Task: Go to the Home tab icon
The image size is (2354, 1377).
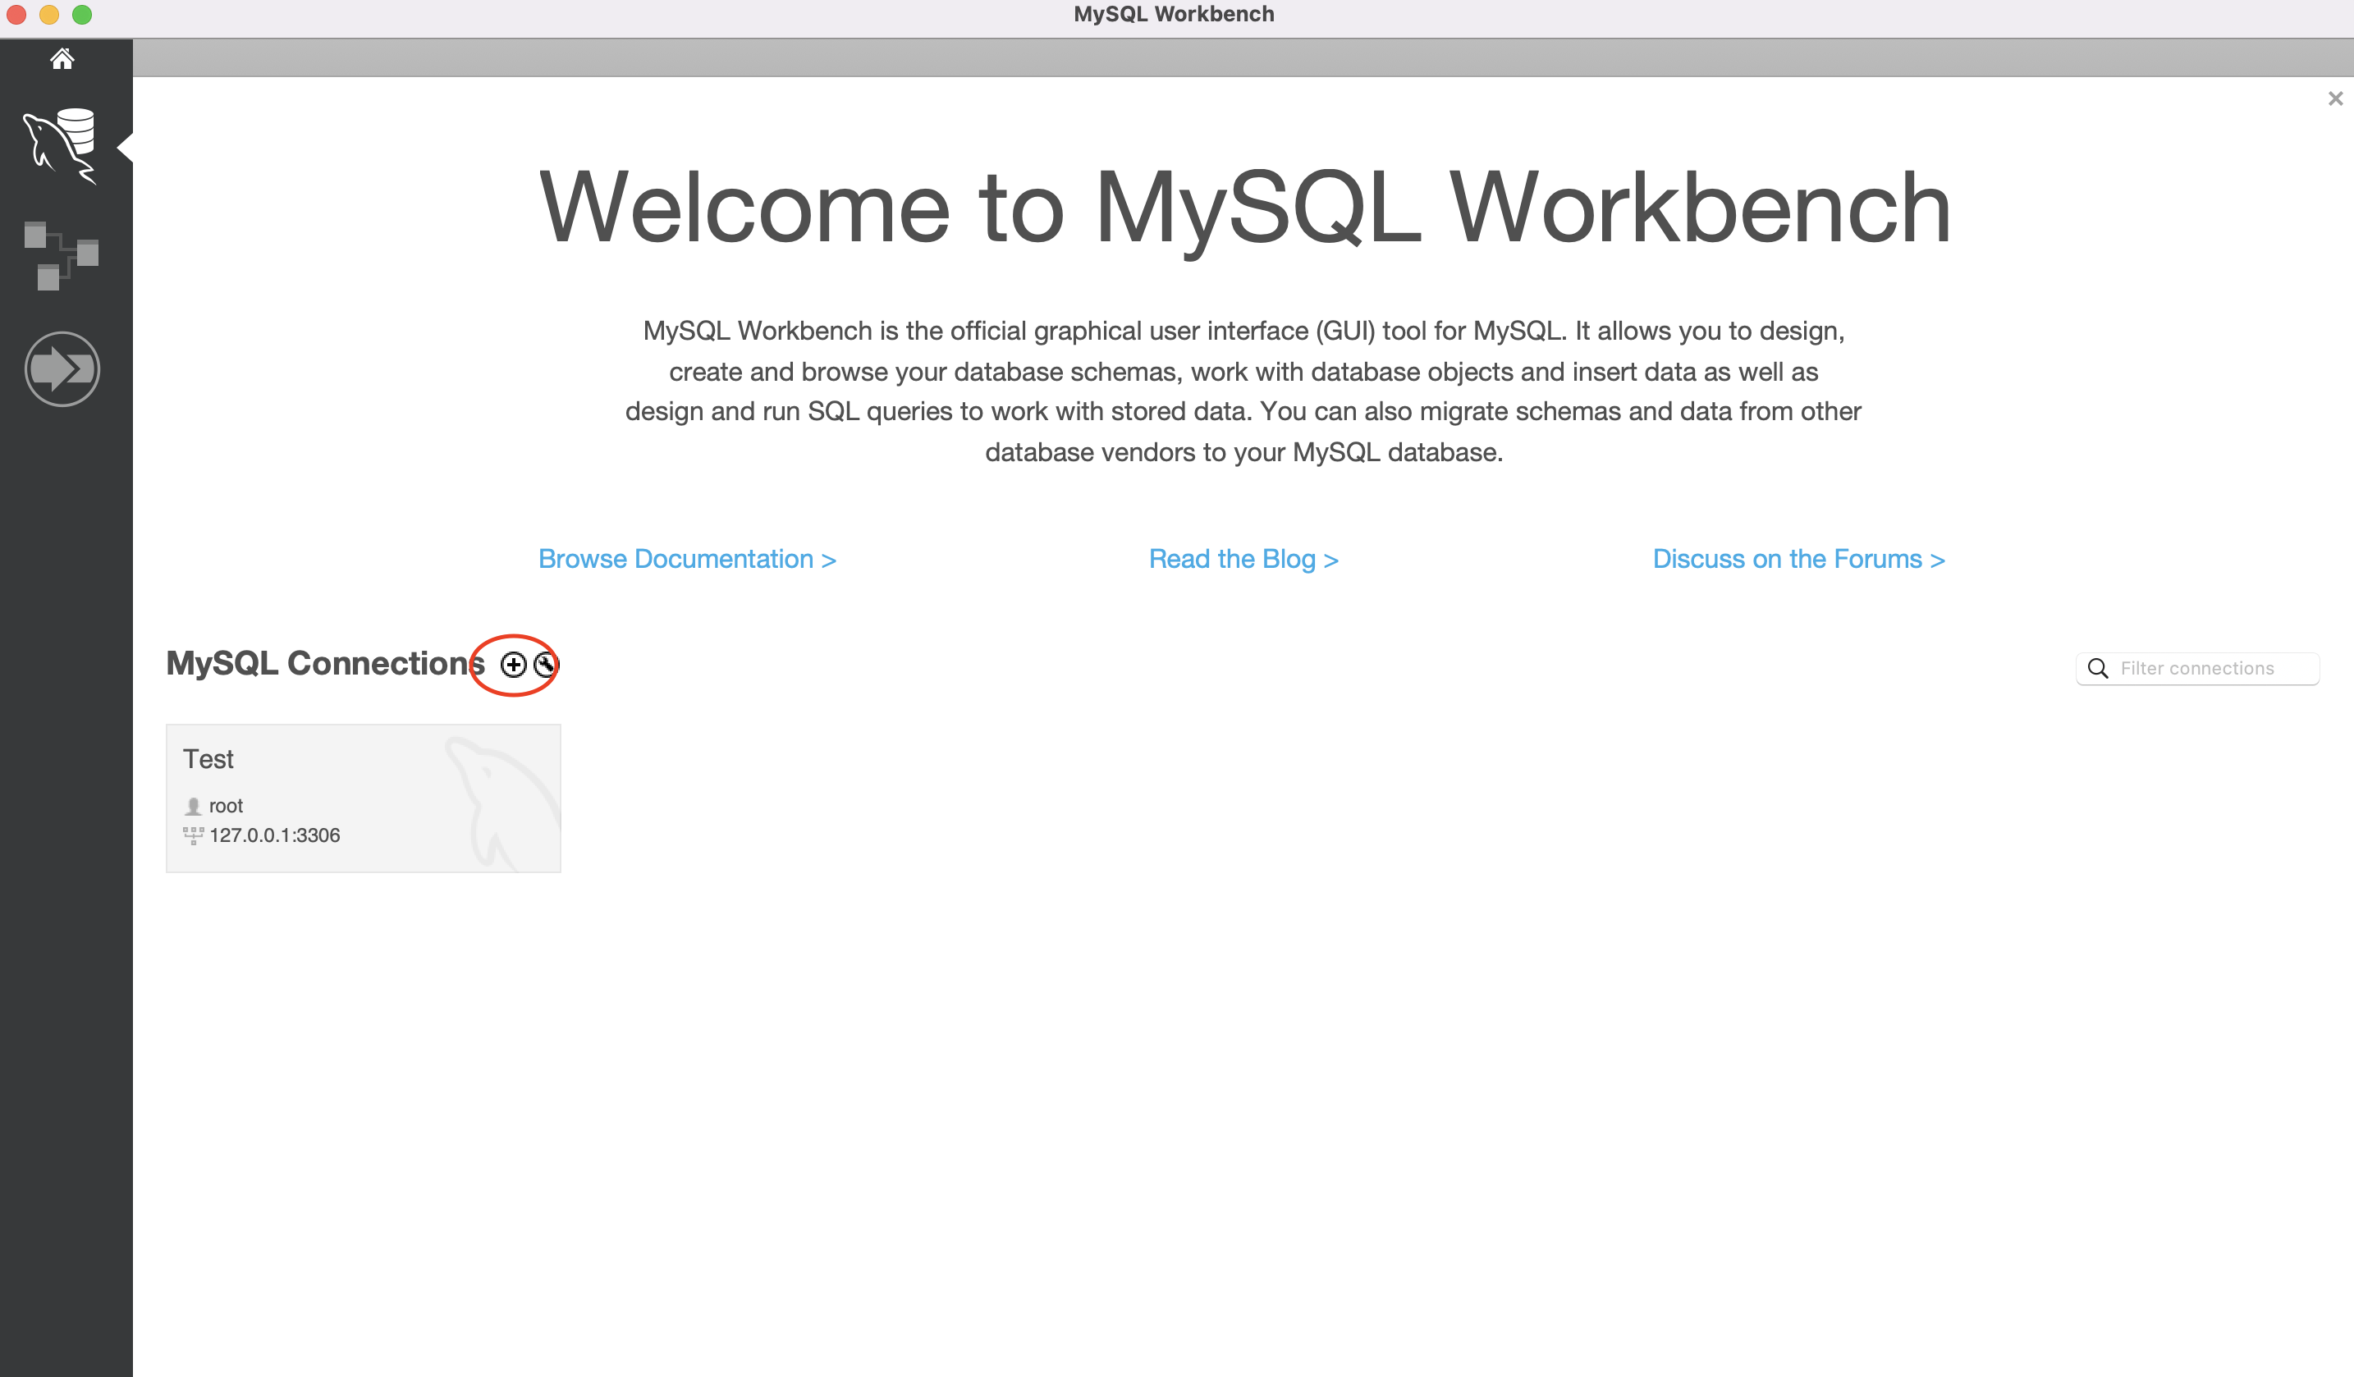Action: point(62,59)
